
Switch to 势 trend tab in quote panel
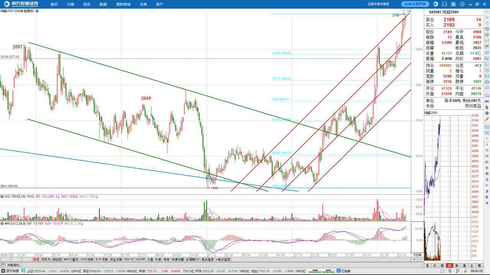click(450, 265)
